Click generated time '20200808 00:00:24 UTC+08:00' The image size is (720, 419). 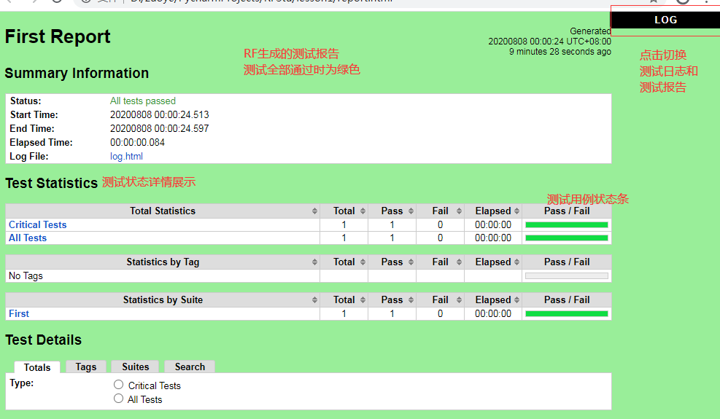click(549, 42)
